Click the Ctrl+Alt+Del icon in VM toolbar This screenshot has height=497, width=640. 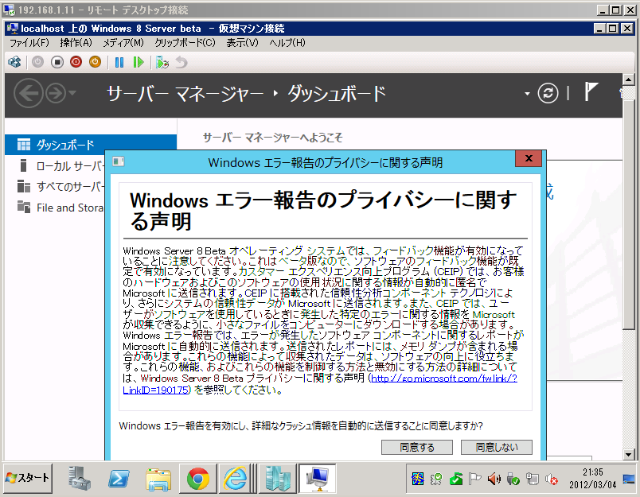pos(15,61)
